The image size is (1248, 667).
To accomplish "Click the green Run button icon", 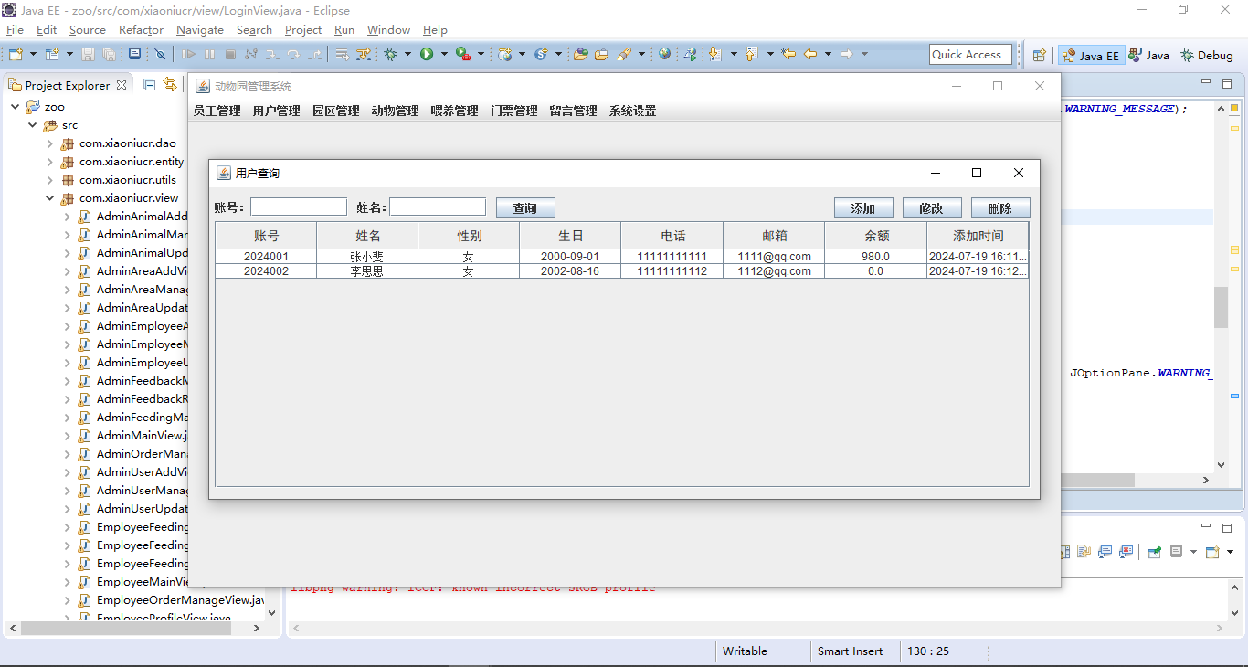I will (427, 55).
